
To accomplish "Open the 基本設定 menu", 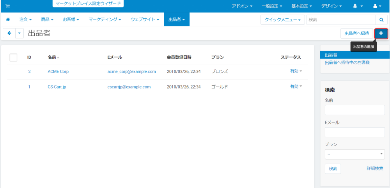I will click(x=301, y=6).
